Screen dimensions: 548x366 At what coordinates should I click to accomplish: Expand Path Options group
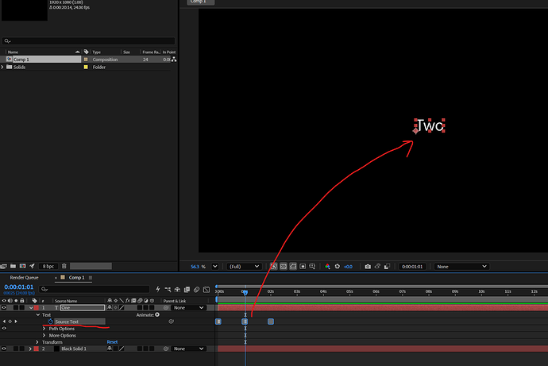click(44, 329)
